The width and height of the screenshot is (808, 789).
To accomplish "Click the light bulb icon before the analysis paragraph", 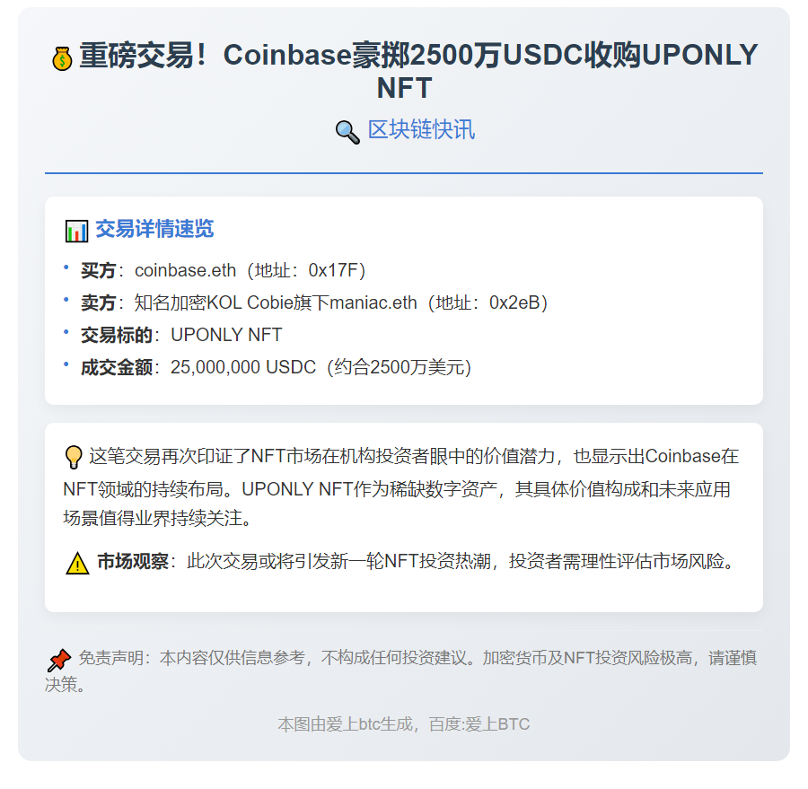I will pos(74,458).
